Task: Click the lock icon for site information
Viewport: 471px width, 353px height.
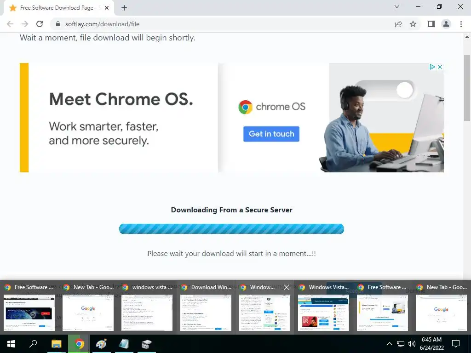Action: (x=58, y=24)
